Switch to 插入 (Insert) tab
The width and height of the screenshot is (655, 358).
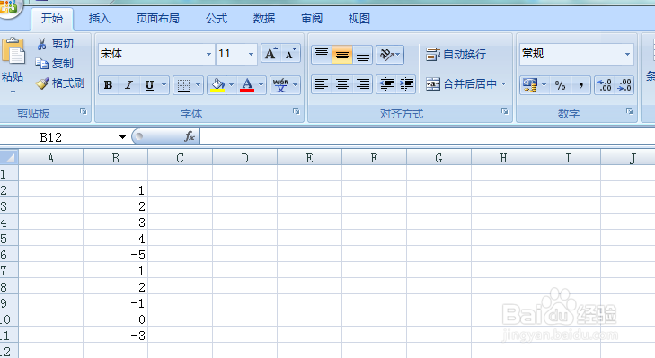(x=100, y=19)
